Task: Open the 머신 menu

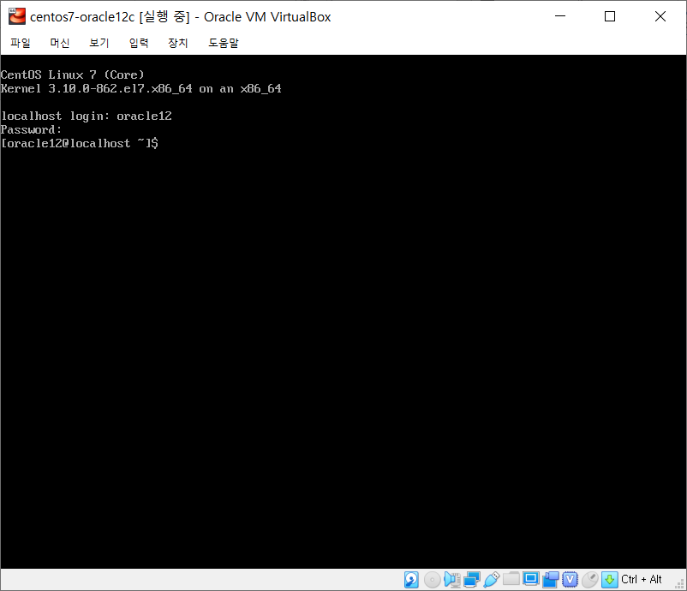Action: pos(60,43)
